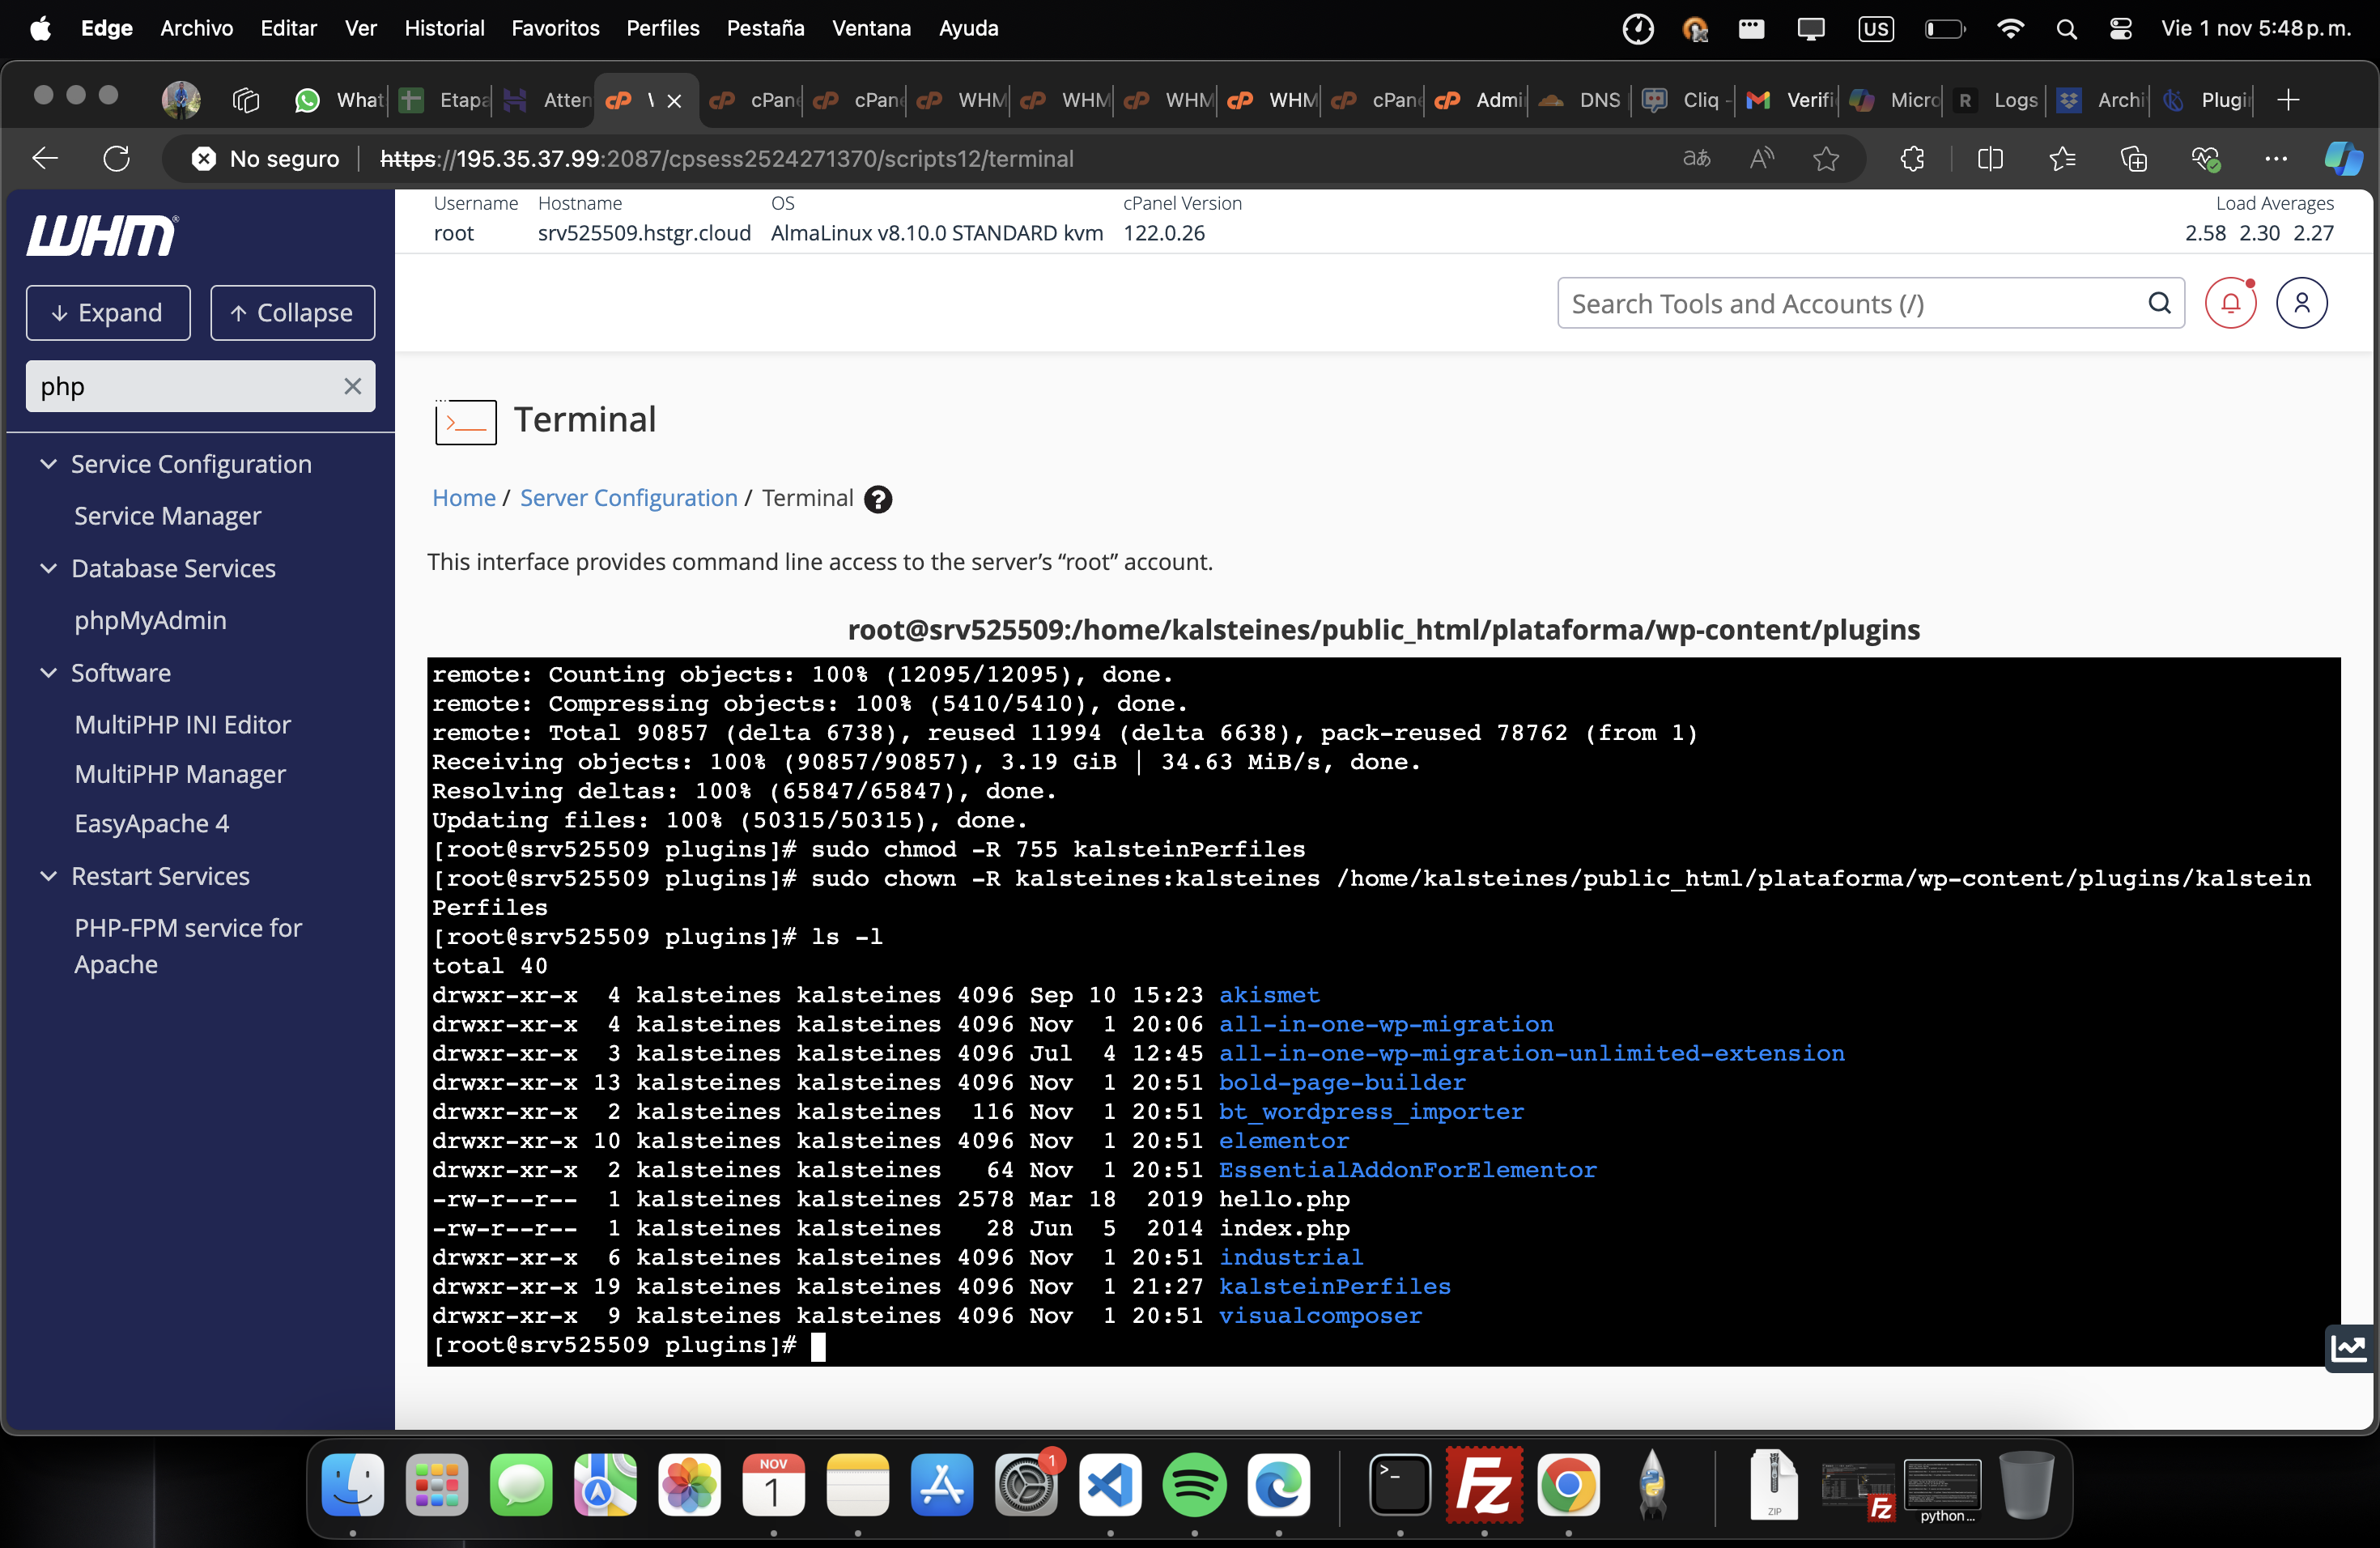
Task: Switch to the Logs tab
Action: click(1996, 100)
